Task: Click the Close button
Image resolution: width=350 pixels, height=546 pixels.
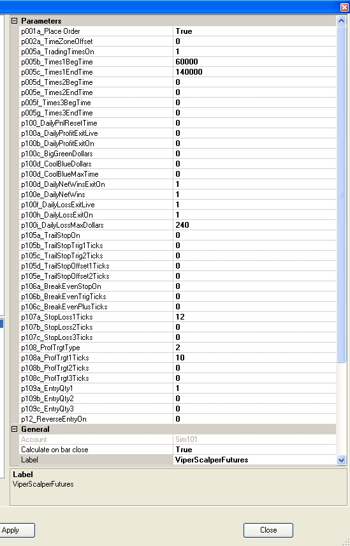Action: tap(268, 530)
